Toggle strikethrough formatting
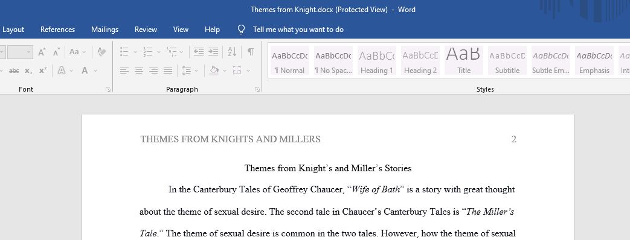Screen dimensions: 630x240 coord(14,71)
